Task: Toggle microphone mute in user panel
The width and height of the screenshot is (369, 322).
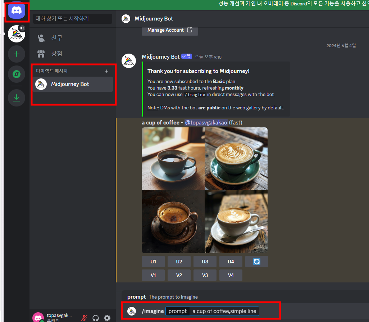Action: coord(84,318)
